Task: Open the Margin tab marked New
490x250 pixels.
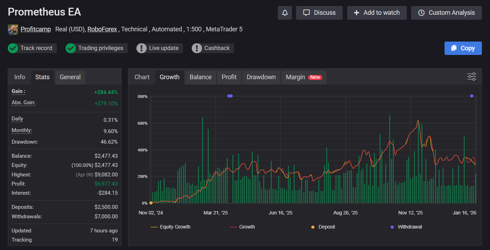Action: 303,77
